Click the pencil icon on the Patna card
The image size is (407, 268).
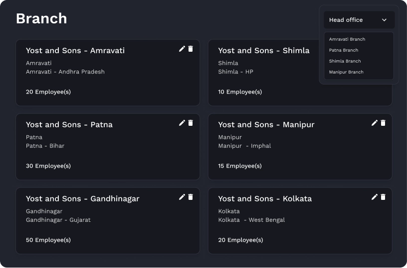(182, 123)
